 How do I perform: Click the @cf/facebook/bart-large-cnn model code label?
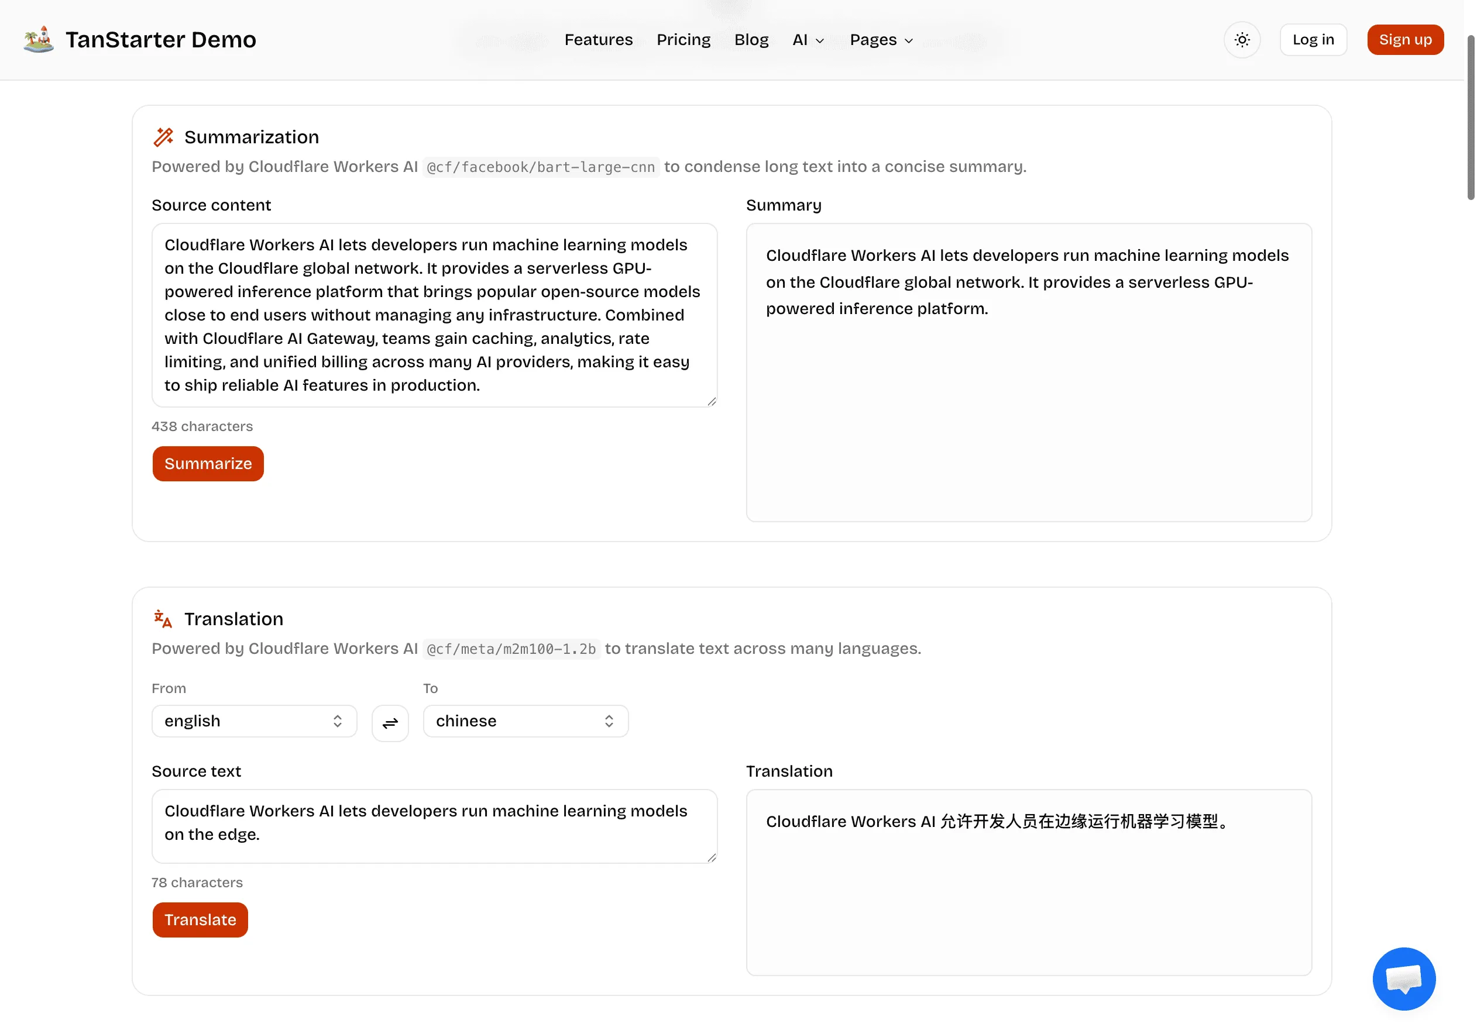542,167
